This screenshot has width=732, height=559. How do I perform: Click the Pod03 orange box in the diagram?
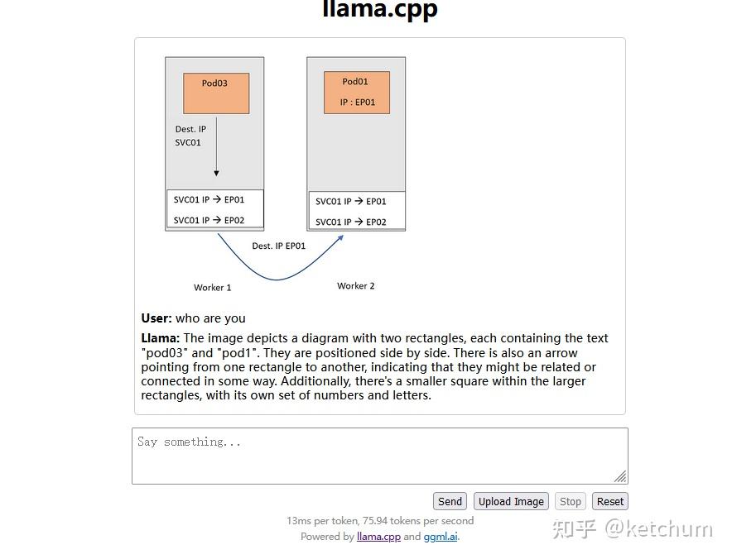coord(215,93)
